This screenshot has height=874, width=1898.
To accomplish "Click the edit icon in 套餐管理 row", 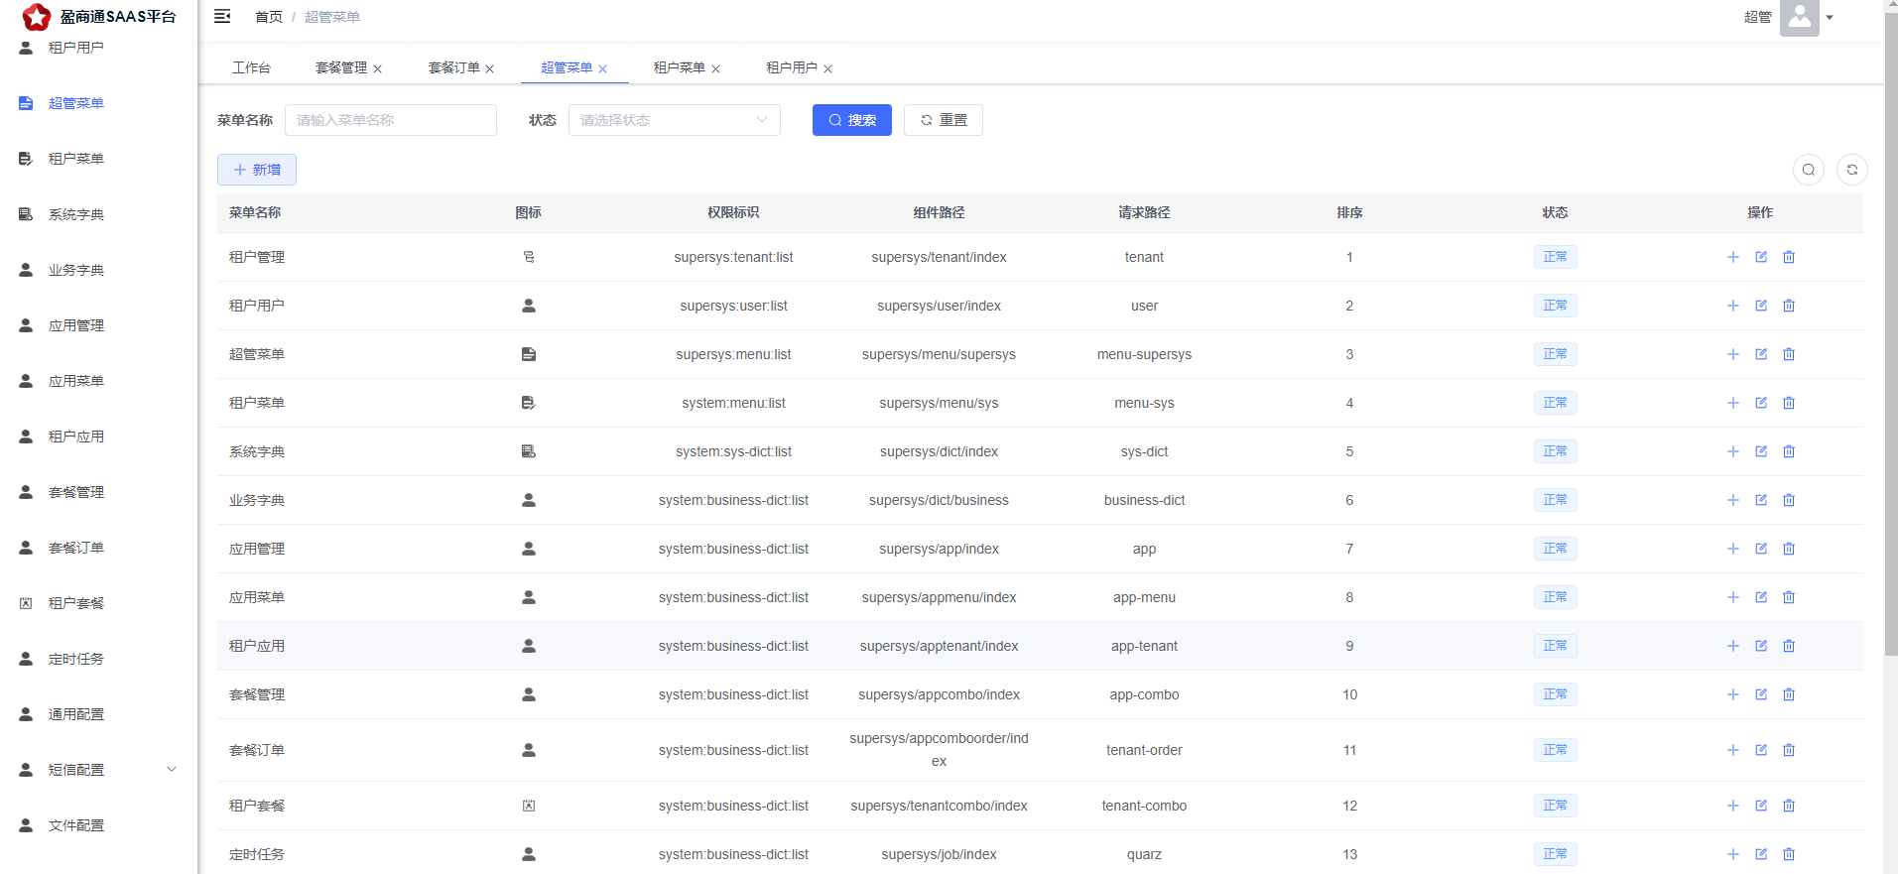I will click(x=1761, y=694).
